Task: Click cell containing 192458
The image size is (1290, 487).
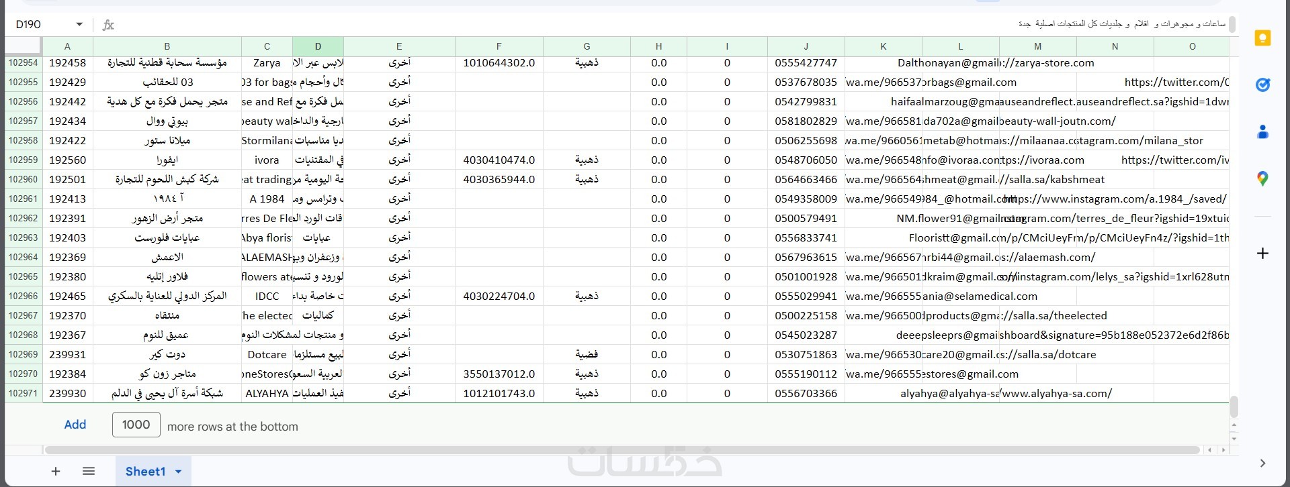Action: pyautogui.click(x=68, y=63)
